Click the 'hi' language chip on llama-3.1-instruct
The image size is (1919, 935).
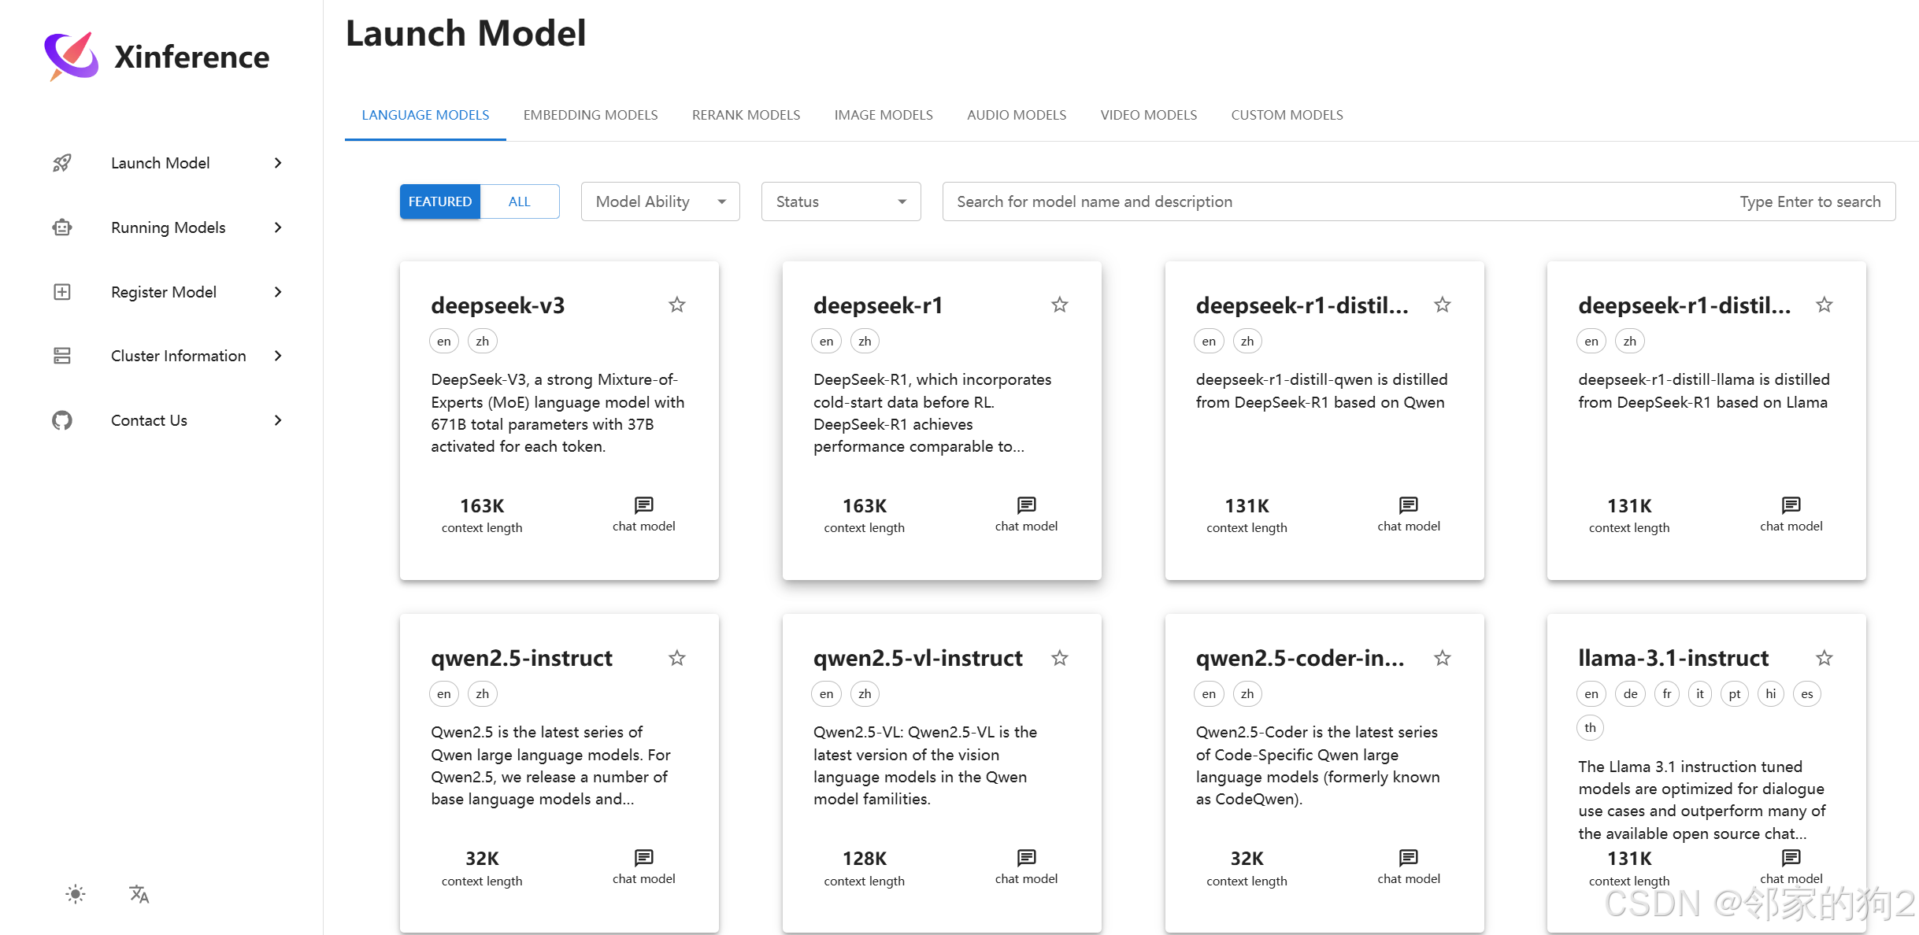1771,693
